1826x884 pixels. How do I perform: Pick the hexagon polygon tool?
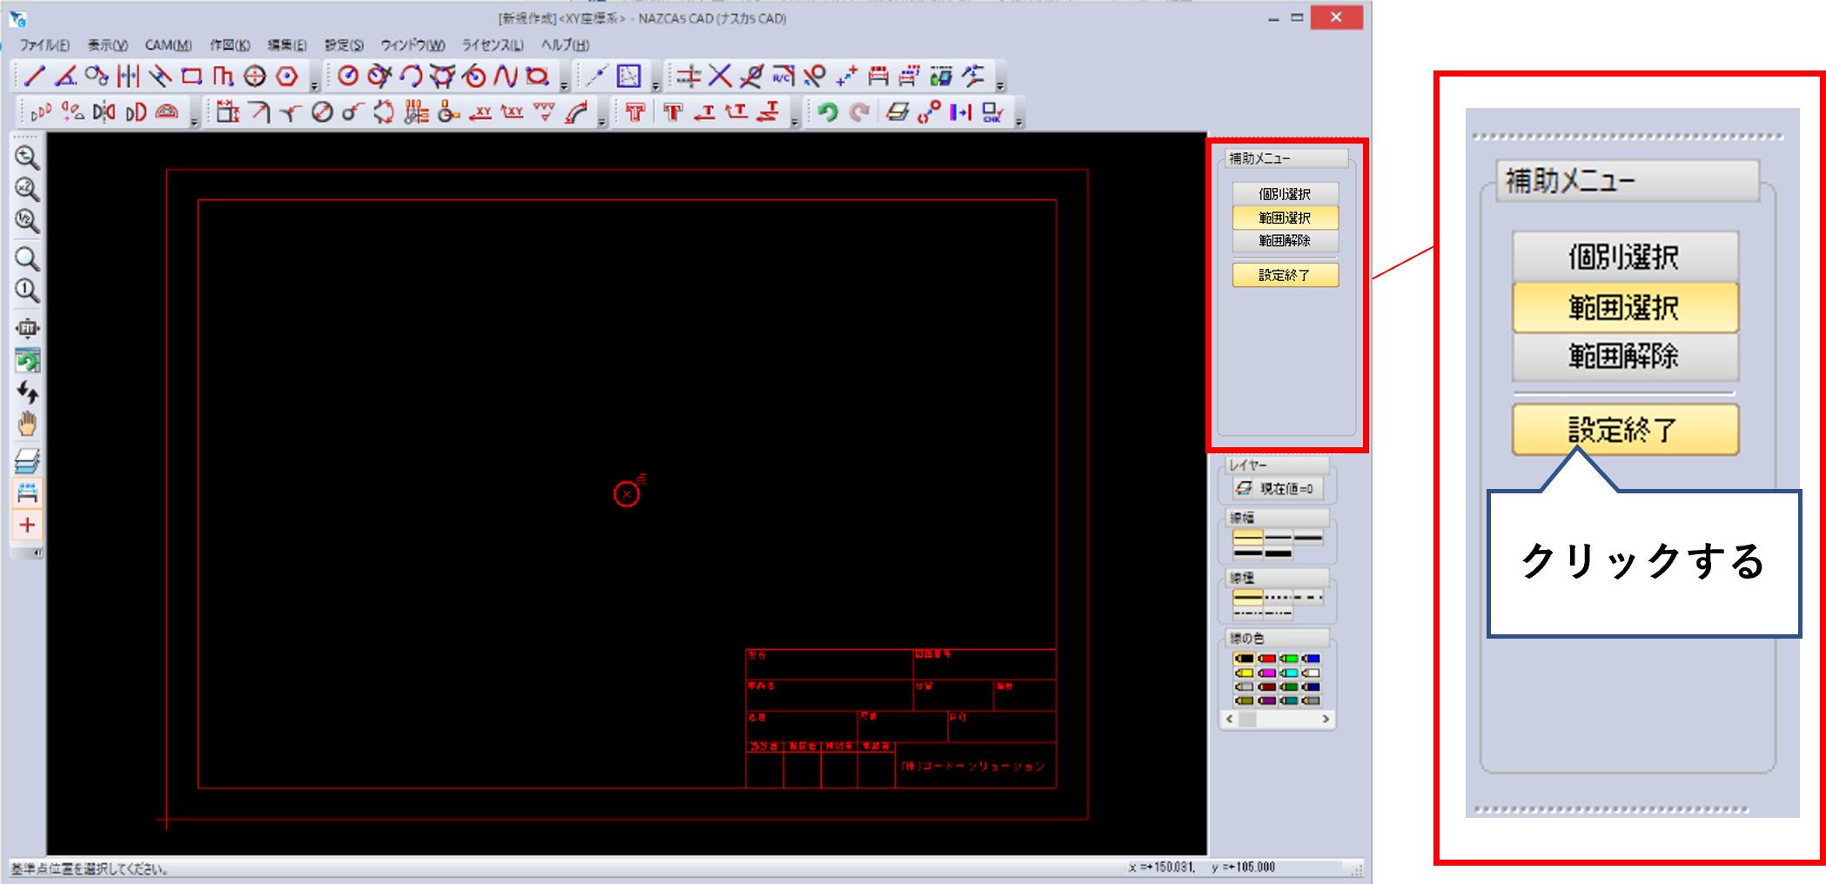pos(287,77)
